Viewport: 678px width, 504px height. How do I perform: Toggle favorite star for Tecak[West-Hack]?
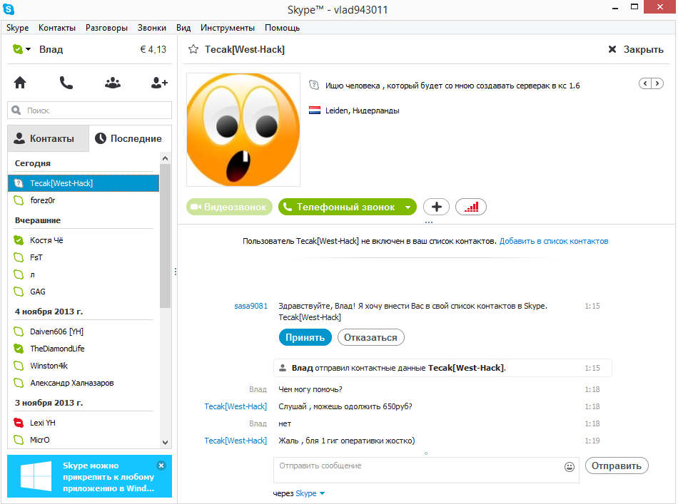click(x=193, y=49)
